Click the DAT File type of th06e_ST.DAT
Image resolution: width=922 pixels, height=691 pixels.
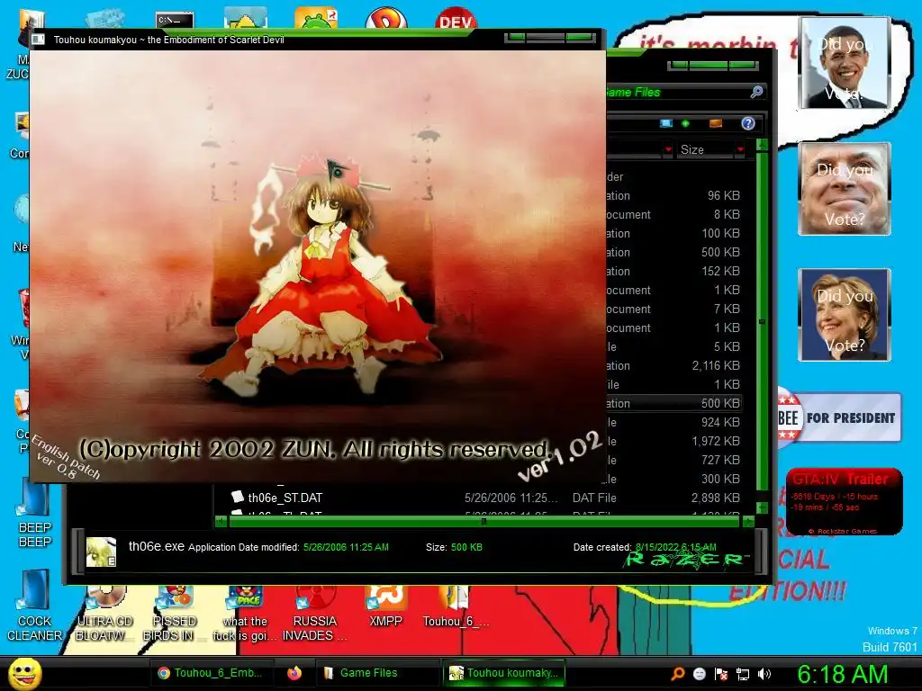tap(594, 498)
